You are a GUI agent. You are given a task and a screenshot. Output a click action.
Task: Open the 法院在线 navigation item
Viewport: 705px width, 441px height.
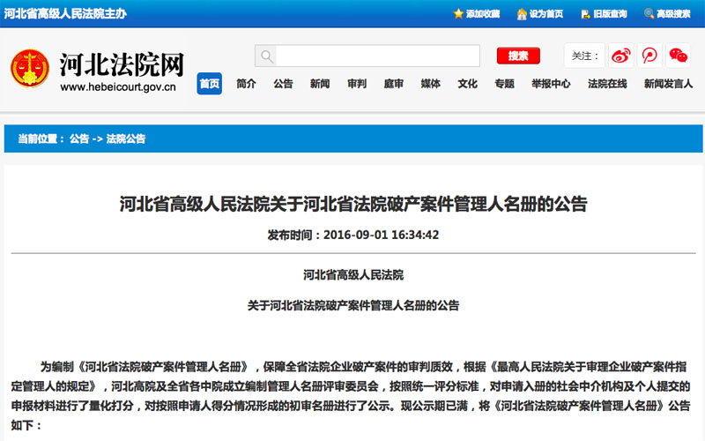click(607, 84)
